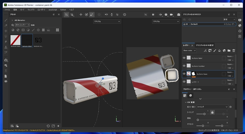Open the 設定 button in texture set list
The width and height of the screenshot is (245, 134).
click(x=230, y=19)
